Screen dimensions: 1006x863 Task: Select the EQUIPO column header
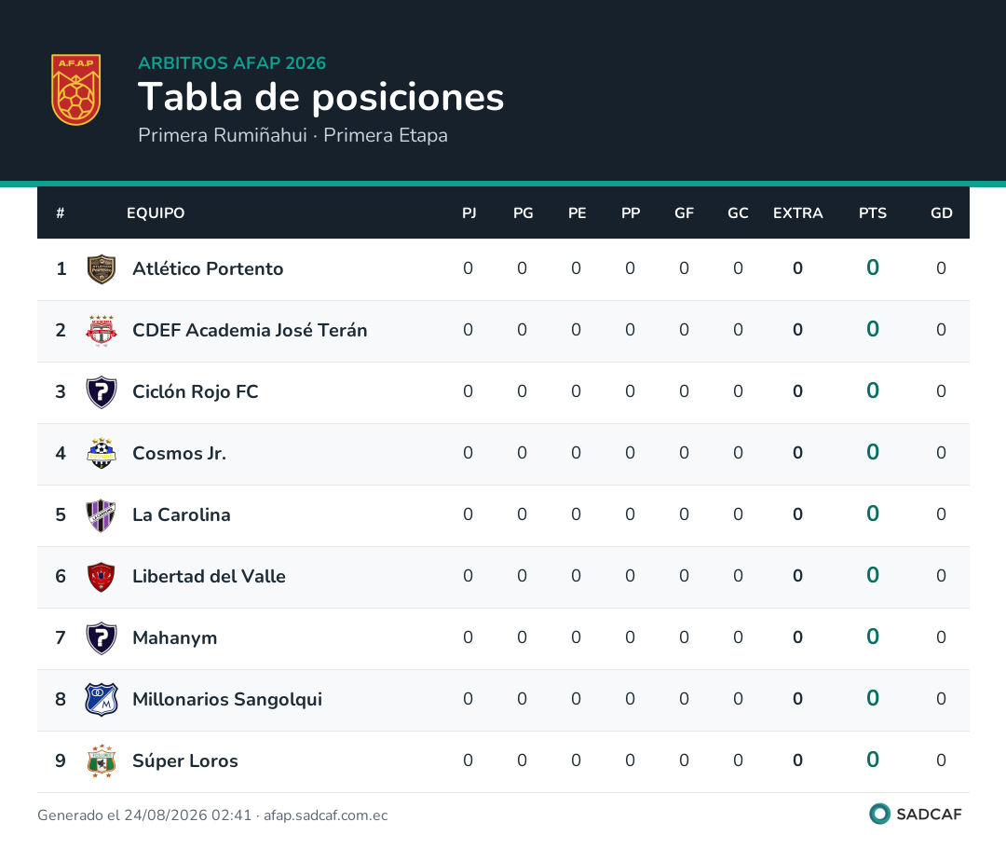tap(156, 213)
